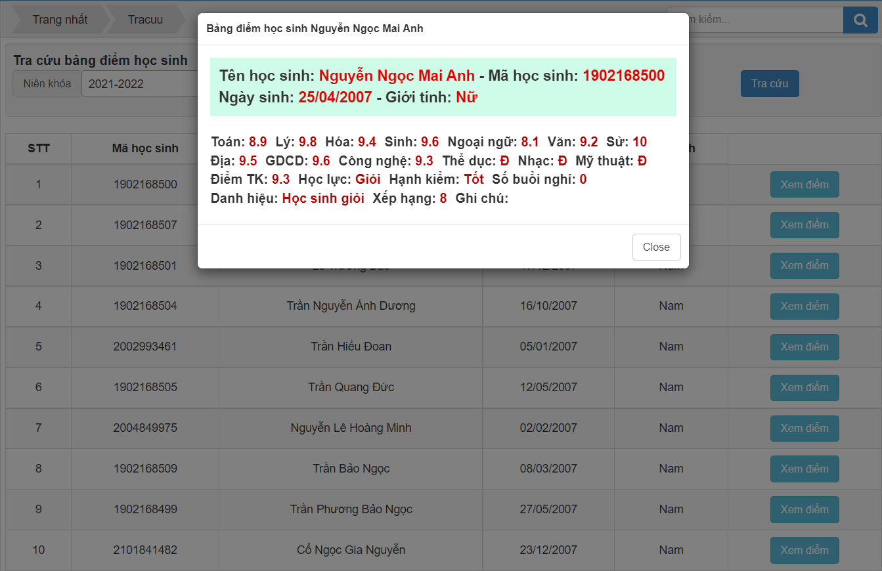Viewport: 882px width, 571px height.
Task: Select student code 2004849975 cell
Action: click(x=145, y=428)
